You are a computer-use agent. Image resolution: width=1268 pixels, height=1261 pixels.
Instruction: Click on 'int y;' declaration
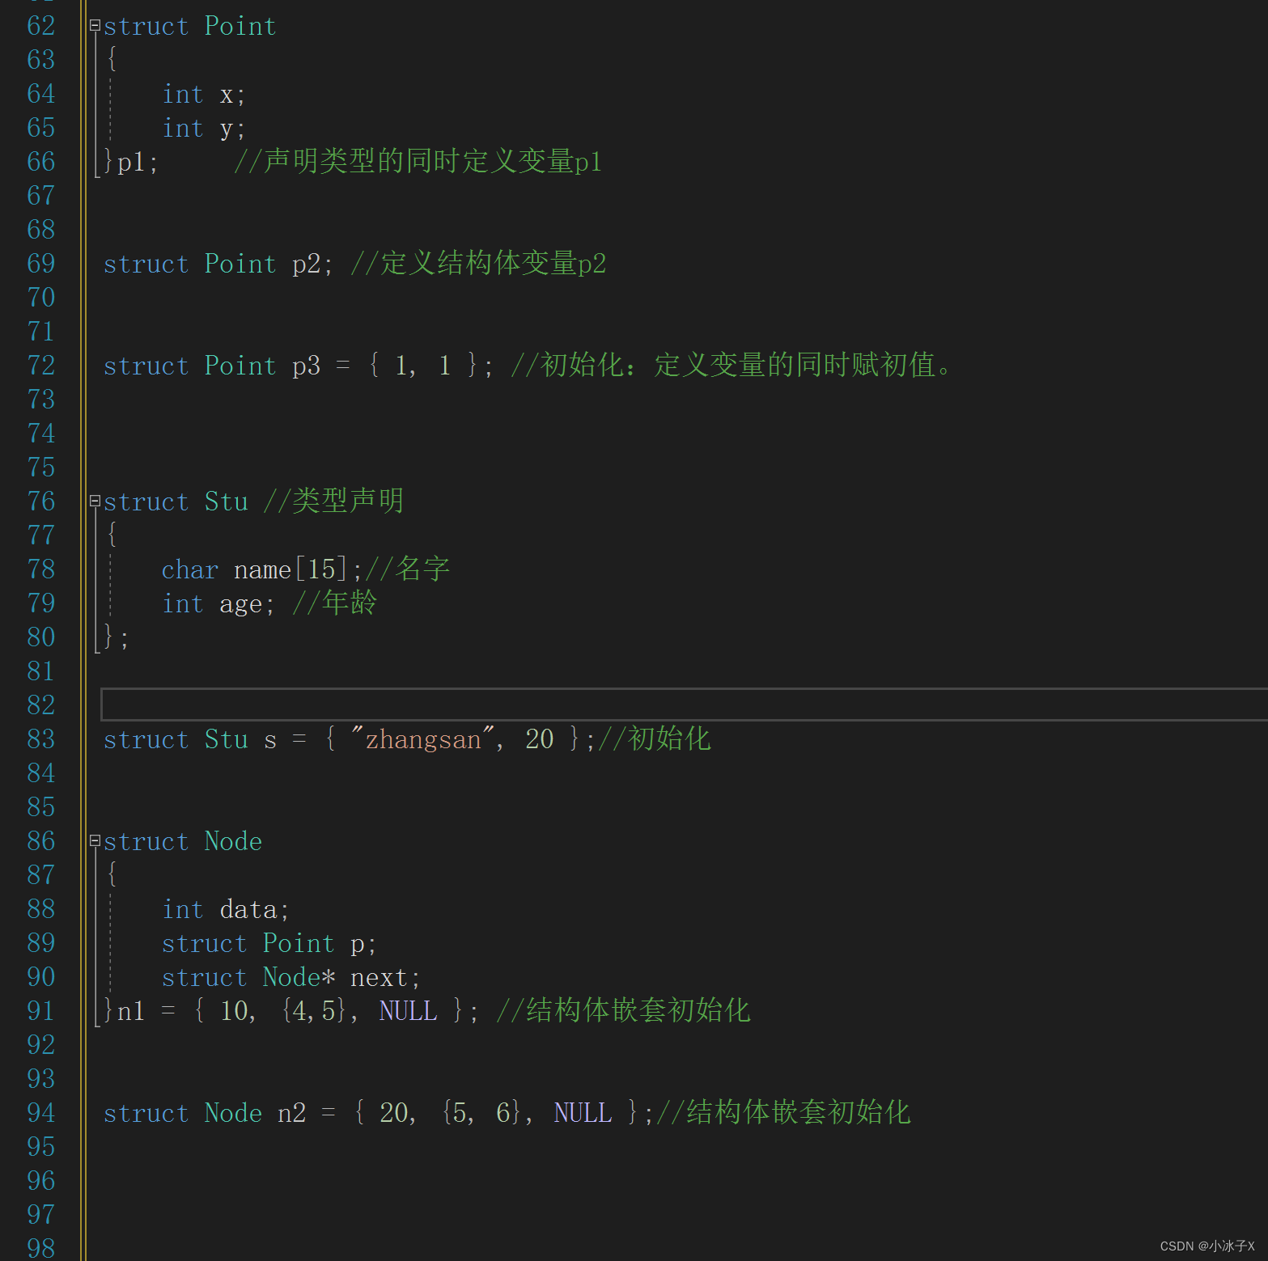[204, 129]
